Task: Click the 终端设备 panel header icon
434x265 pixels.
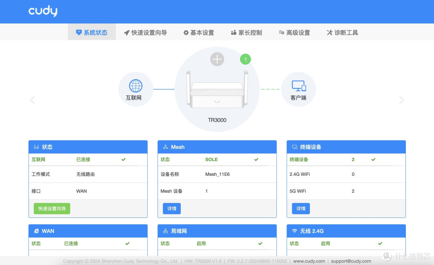Action: 295,147
